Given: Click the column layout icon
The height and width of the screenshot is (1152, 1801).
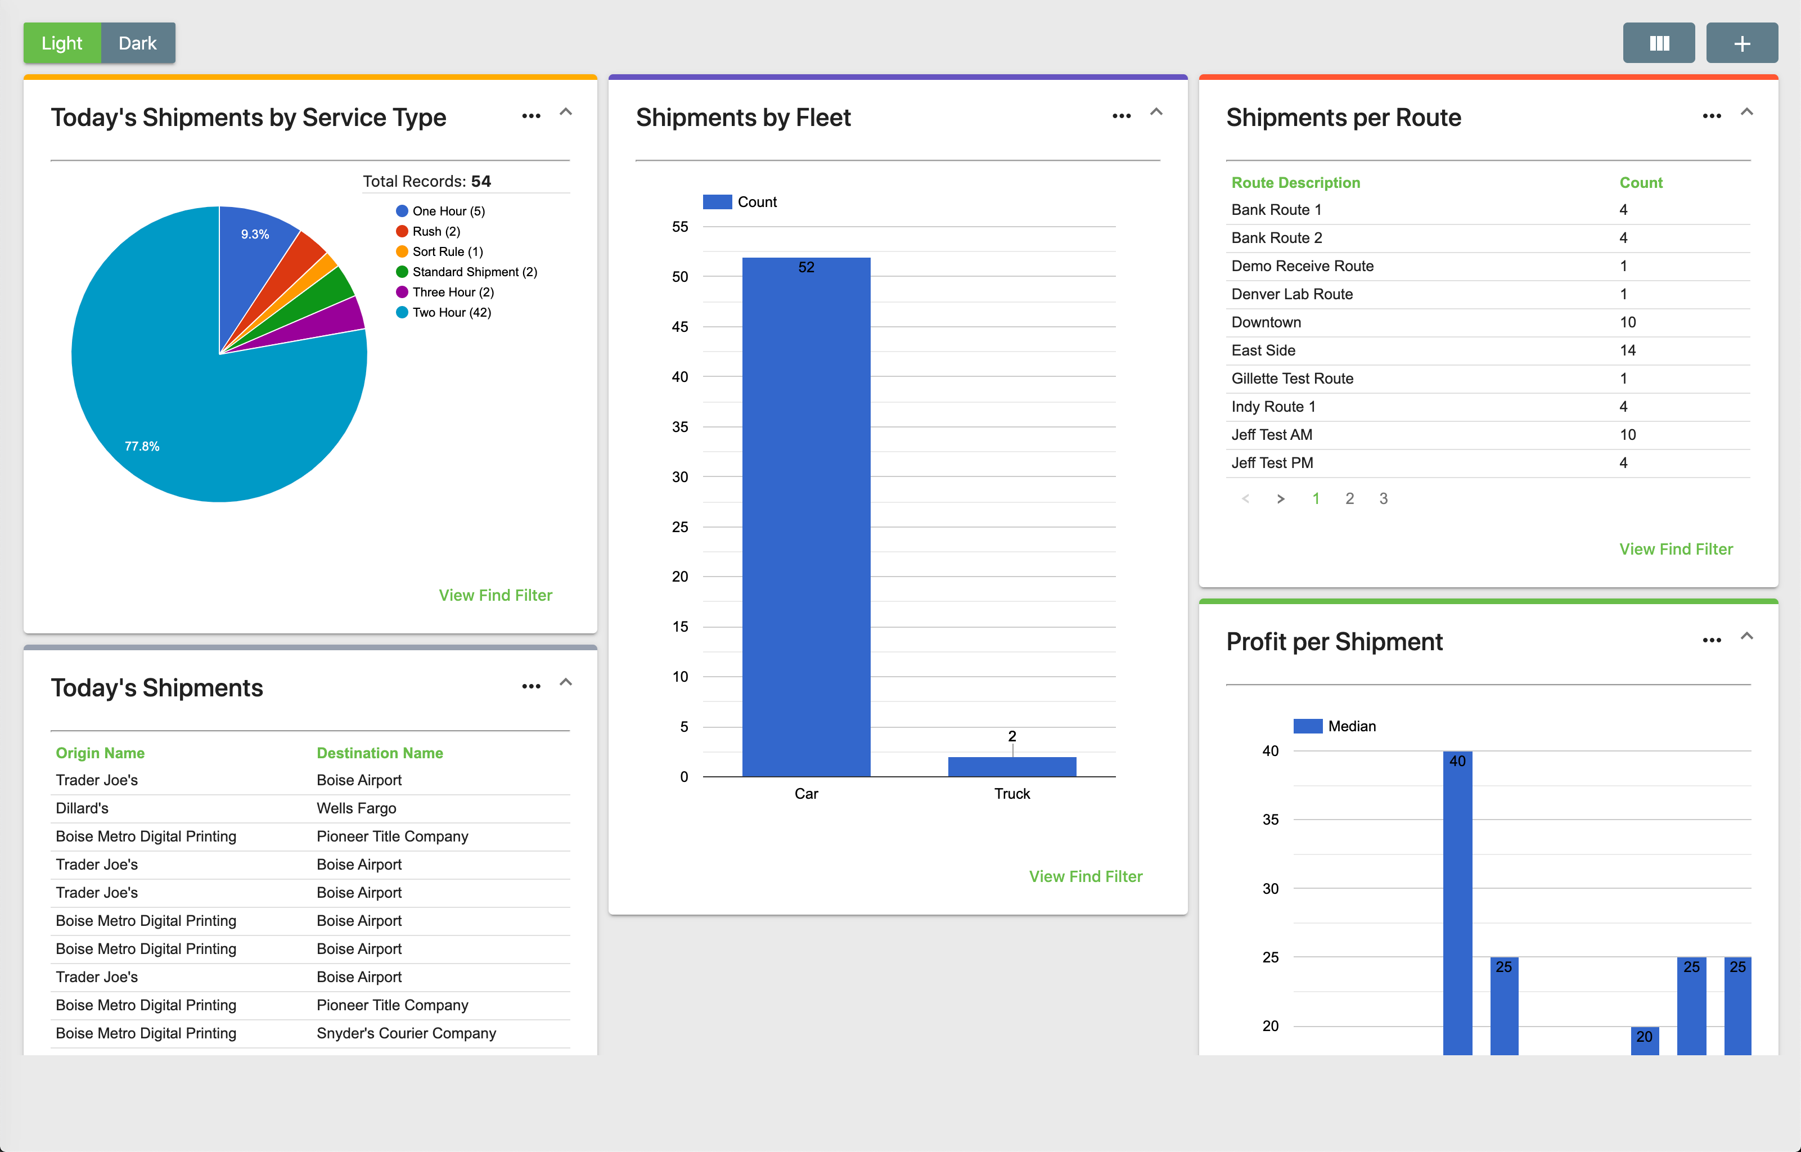Looking at the screenshot, I should point(1659,43).
